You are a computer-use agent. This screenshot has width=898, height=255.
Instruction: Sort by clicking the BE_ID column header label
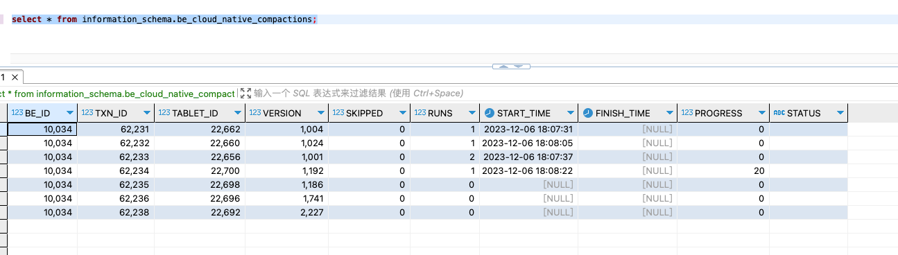point(37,113)
